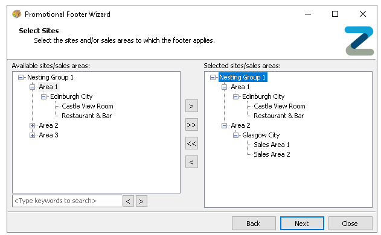Click the Close button at bottom
Image resolution: width=381 pixels, height=235 pixels.
coord(350,224)
